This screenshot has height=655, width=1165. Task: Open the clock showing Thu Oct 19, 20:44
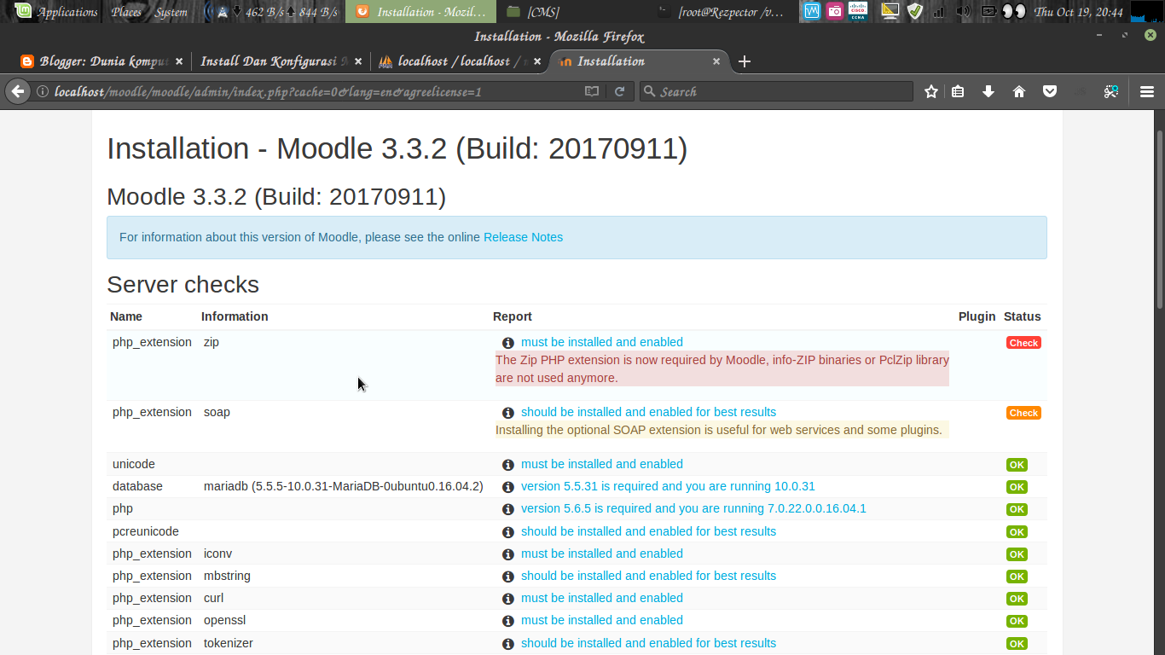point(1078,12)
